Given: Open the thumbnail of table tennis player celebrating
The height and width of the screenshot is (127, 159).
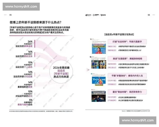Looking at the screenshot, I should pyautogui.click(x=99, y=96).
